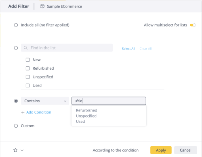Click the Find in the list search field
The image size is (202, 157).
pos(67,48)
